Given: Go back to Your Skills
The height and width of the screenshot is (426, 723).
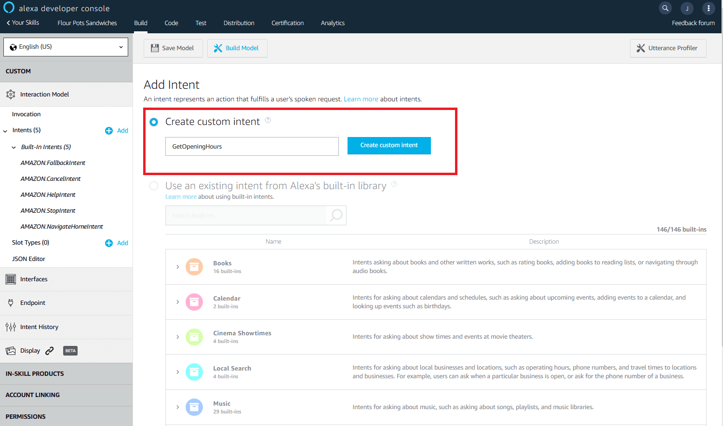Looking at the screenshot, I should tap(23, 23).
